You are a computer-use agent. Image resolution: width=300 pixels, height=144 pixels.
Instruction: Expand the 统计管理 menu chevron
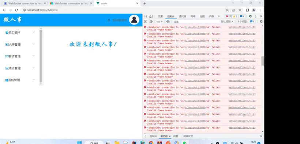point(34,68)
